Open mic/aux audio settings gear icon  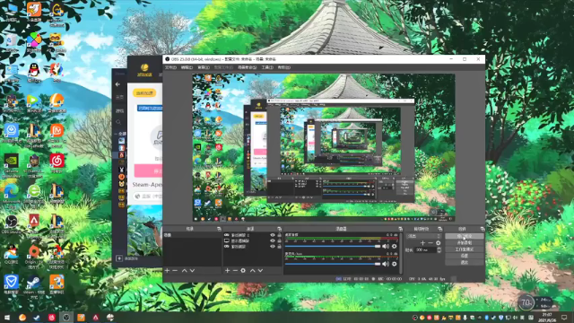click(x=395, y=264)
